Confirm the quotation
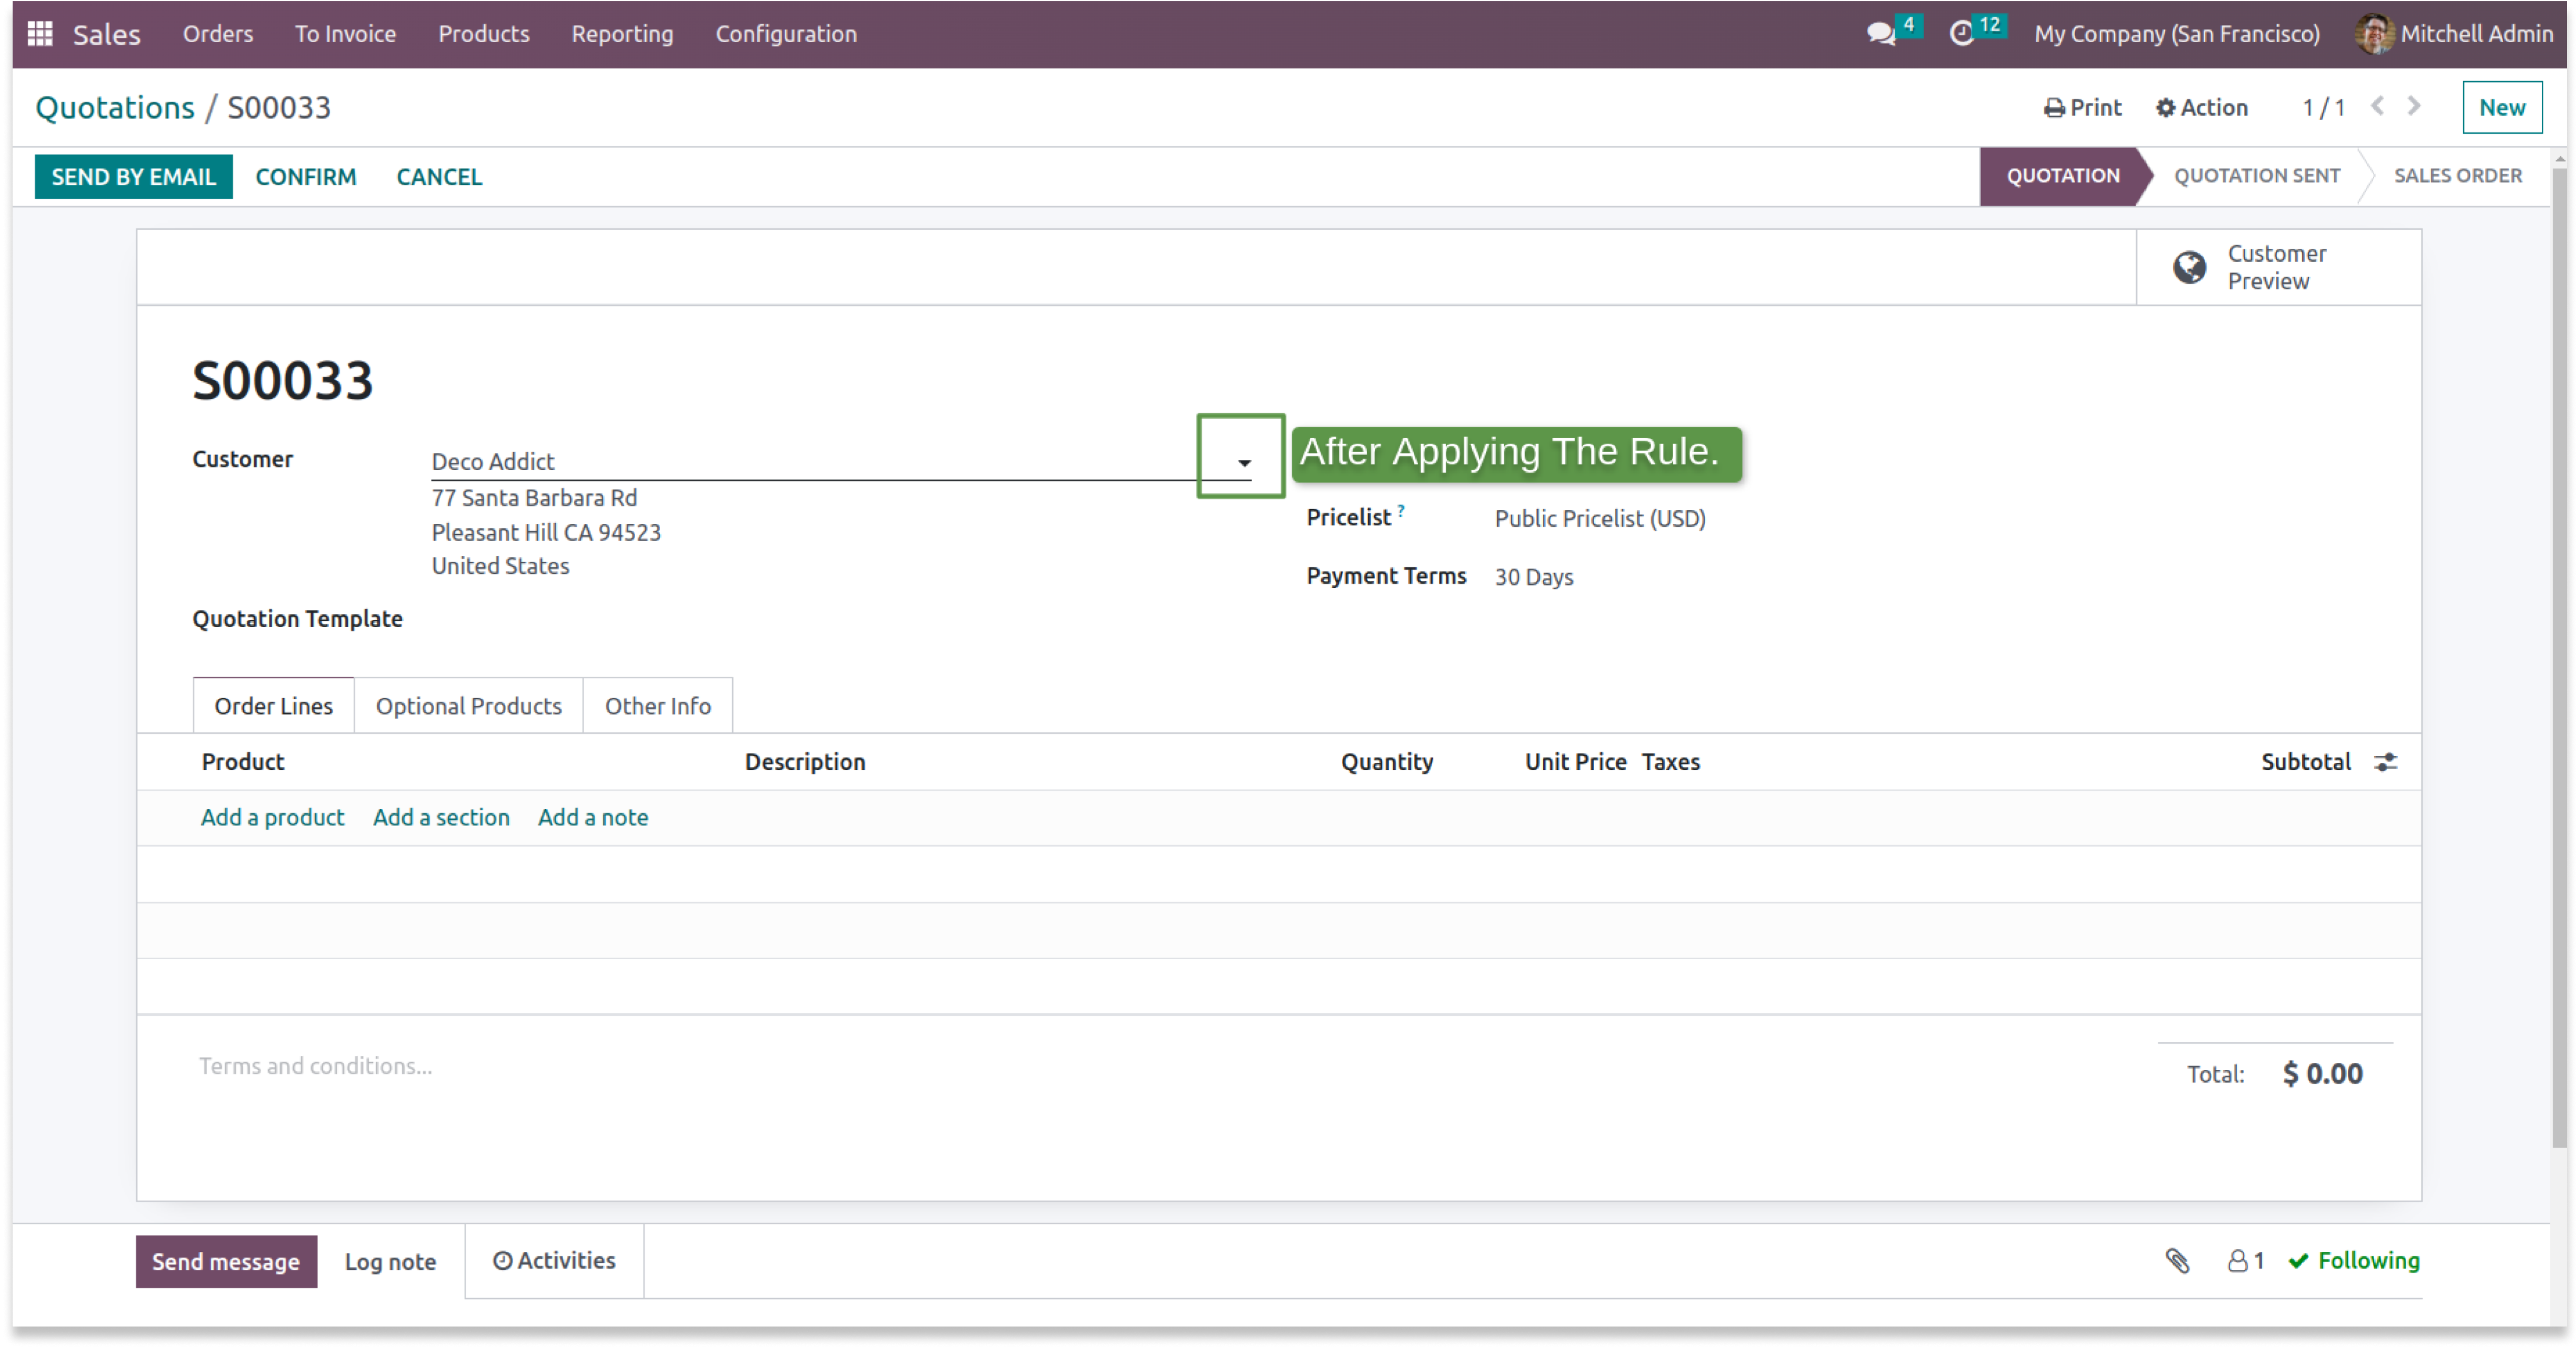 point(306,177)
